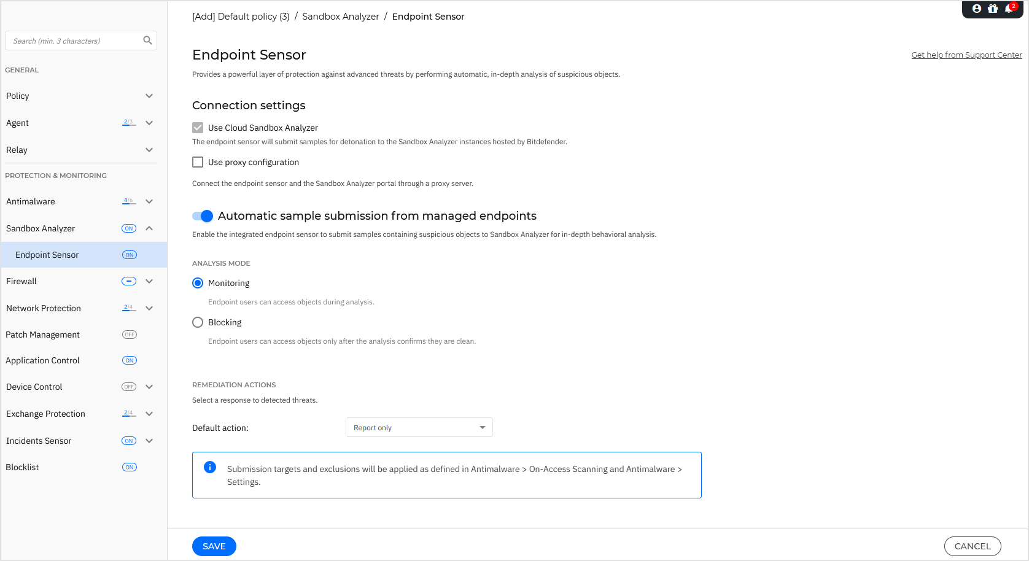Click the gift icon for what's new
The image size is (1029, 561).
coord(993,9)
